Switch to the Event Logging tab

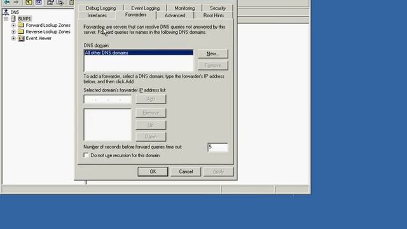(x=145, y=8)
